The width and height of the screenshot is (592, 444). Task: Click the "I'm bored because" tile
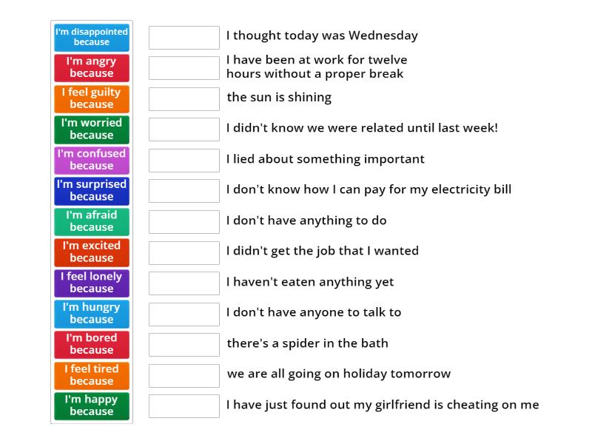point(91,344)
